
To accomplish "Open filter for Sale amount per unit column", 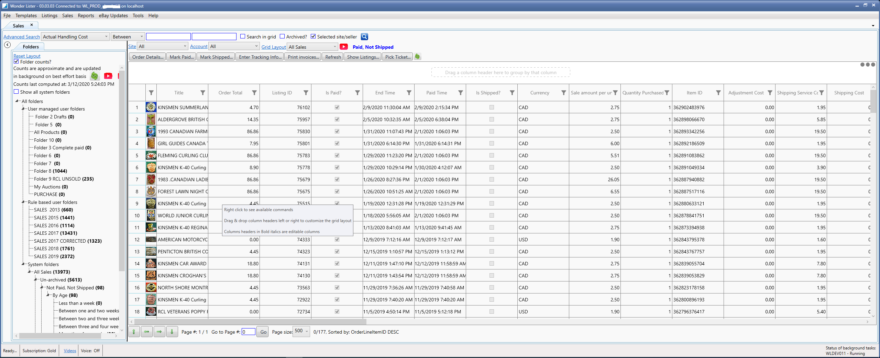I will click(615, 93).
